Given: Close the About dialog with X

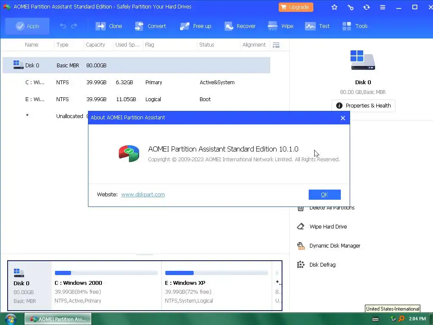Looking at the screenshot, I should (x=343, y=118).
